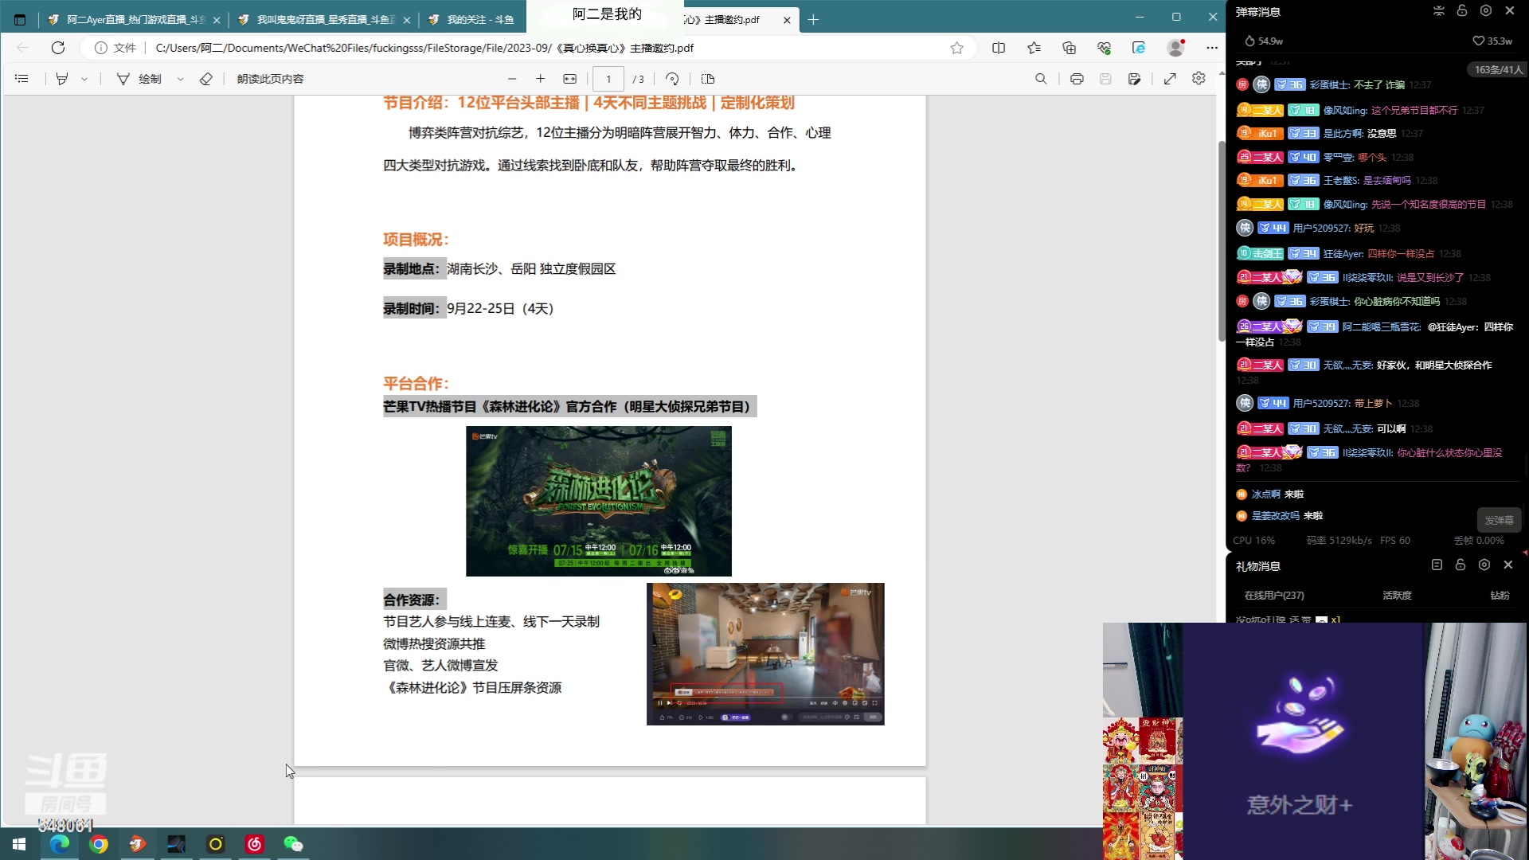1529x860 pixels.
Task: Open a new browser tab
Action: (813, 20)
